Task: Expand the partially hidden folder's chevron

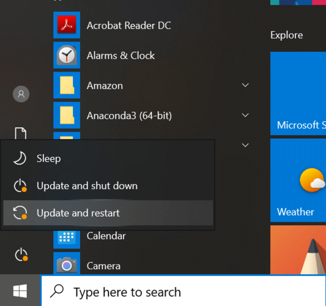Action: click(x=245, y=145)
